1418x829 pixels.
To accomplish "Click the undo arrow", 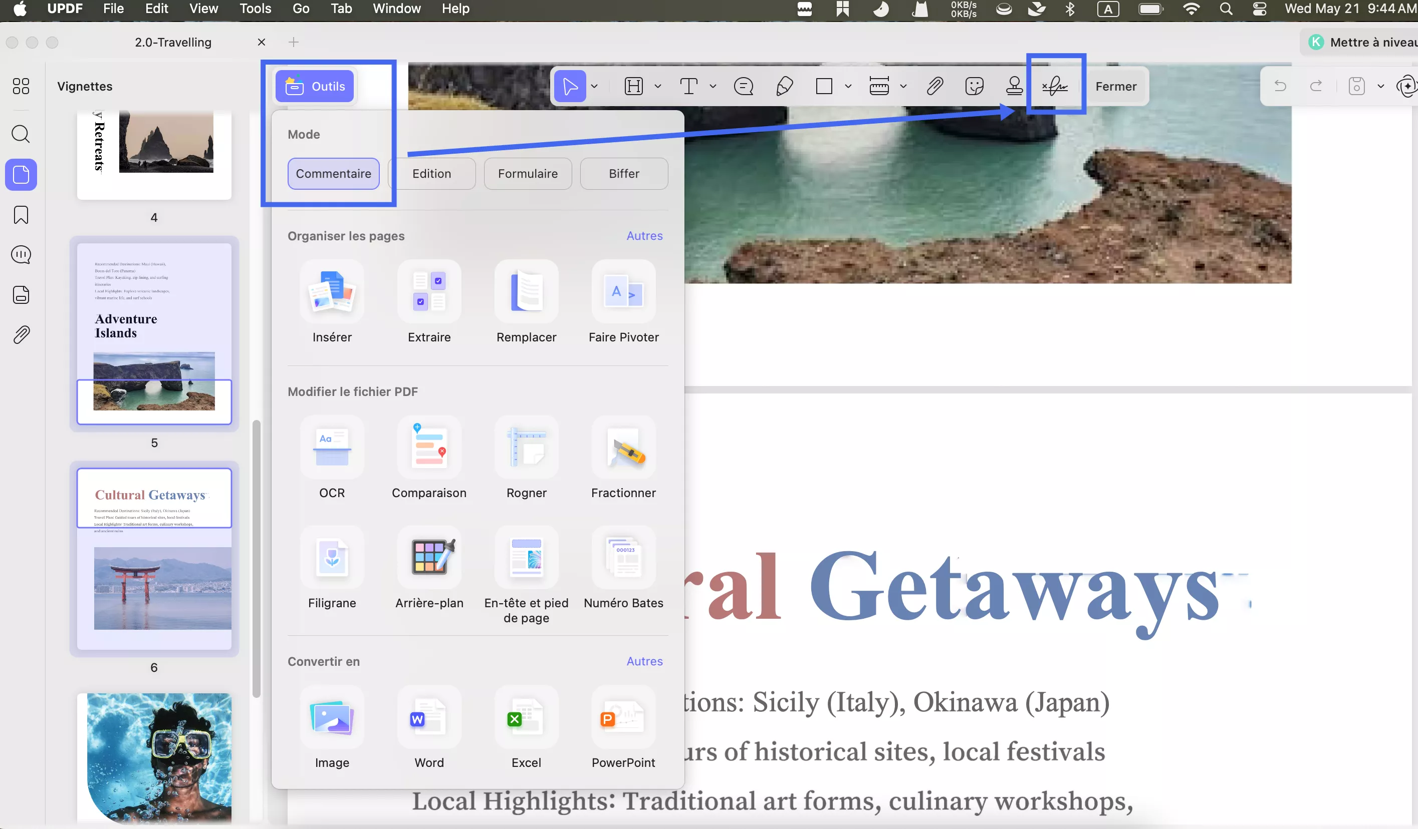I will coord(1280,86).
